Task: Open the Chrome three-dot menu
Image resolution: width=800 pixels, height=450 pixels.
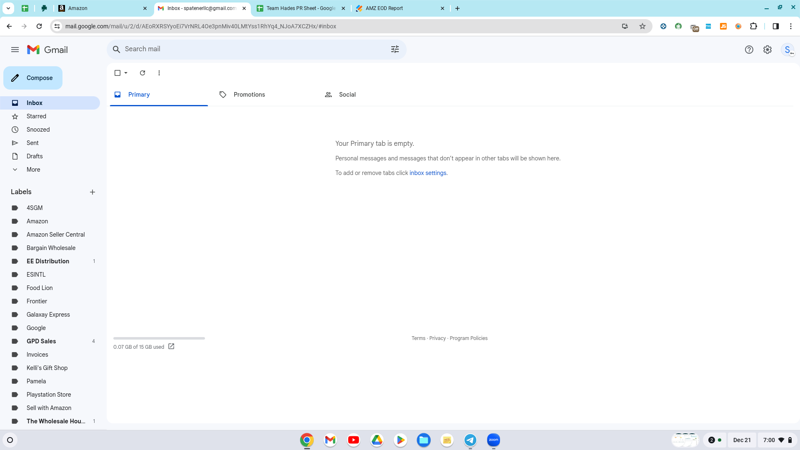Action: [x=791, y=26]
